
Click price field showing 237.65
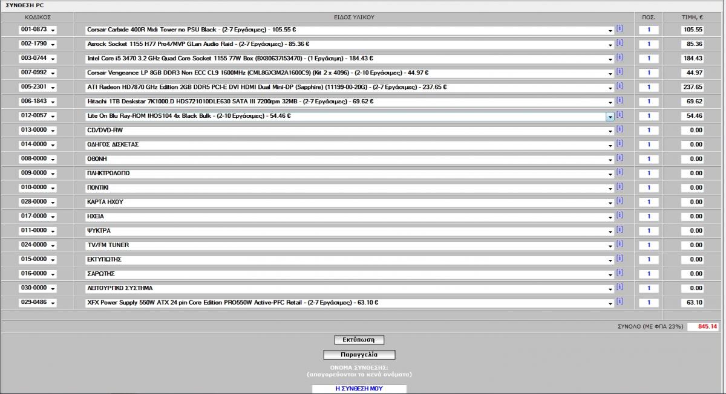click(x=692, y=87)
